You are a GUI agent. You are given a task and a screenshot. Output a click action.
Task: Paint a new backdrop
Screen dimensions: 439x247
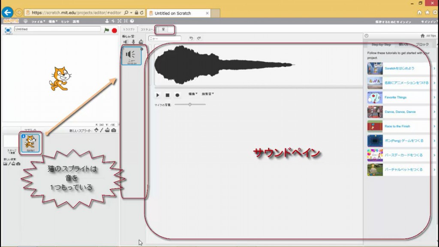(9, 164)
